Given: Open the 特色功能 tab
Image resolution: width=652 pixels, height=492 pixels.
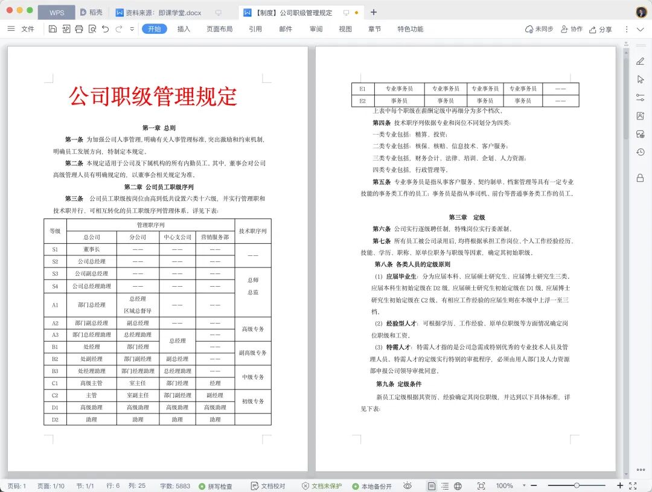Looking at the screenshot, I should coord(411,29).
